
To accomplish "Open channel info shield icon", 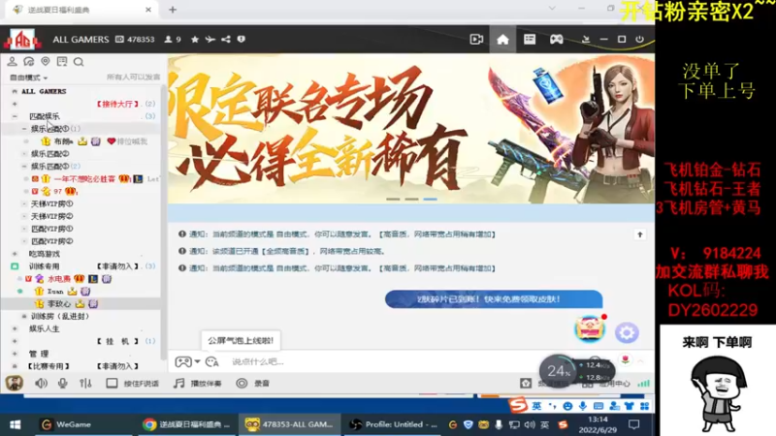I will point(241,39).
